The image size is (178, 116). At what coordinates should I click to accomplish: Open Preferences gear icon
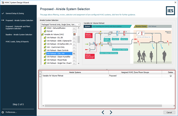(3, 112)
